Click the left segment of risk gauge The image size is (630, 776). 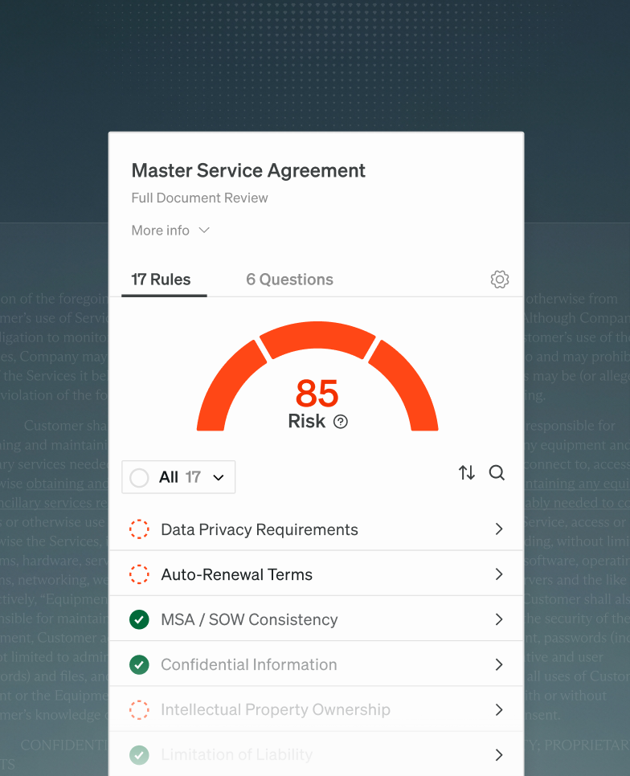[x=223, y=389]
